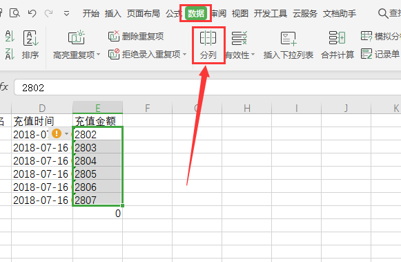Expand the 有效性 dropdown arrow

point(253,55)
